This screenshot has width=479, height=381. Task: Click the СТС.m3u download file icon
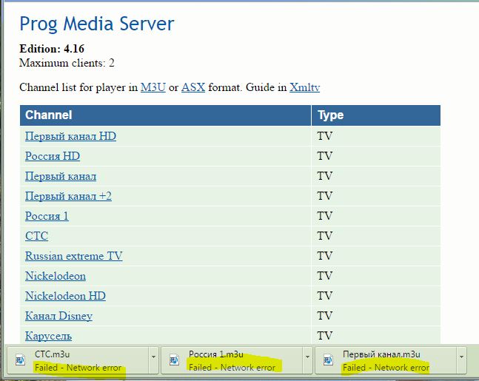tap(20, 360)
